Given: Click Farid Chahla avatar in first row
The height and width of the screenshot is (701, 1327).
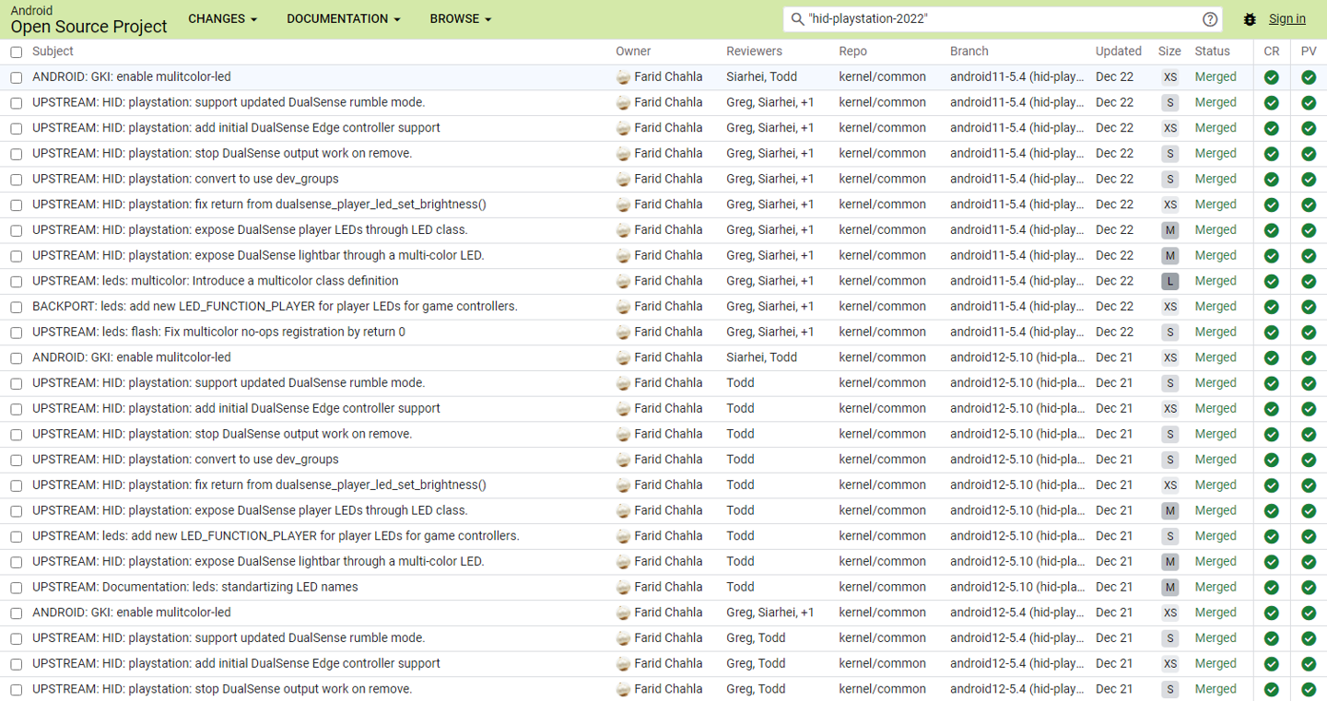Looking at the screenshot, I should pyautogui.click(x=623, y=77).
